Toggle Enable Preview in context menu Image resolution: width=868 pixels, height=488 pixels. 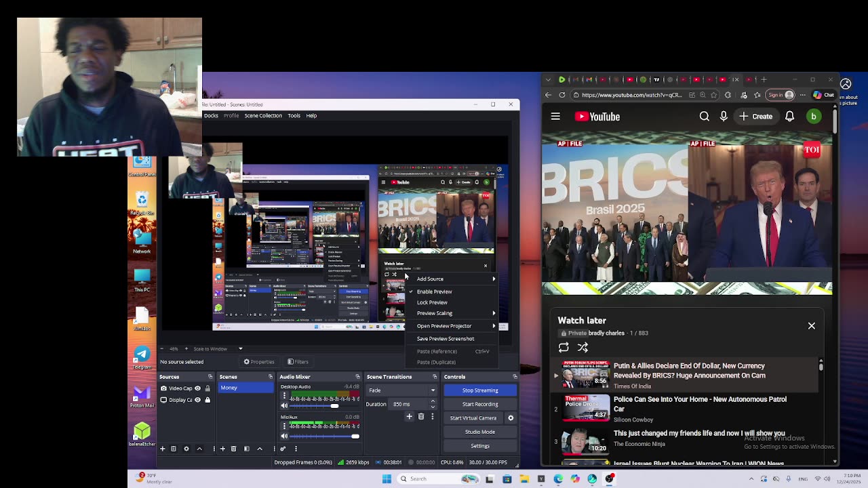click(452, 291)
